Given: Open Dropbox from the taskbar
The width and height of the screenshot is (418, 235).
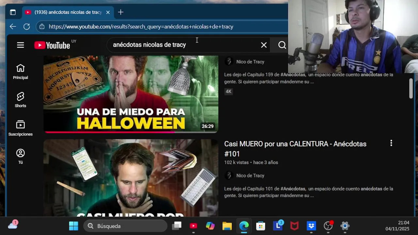Looking at the screenshot, I should 311,226.
